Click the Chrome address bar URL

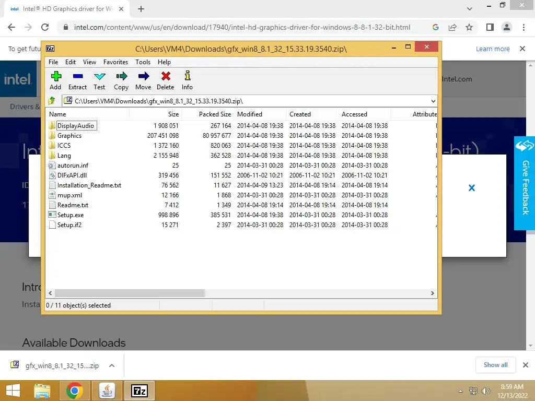coord(242,27)
